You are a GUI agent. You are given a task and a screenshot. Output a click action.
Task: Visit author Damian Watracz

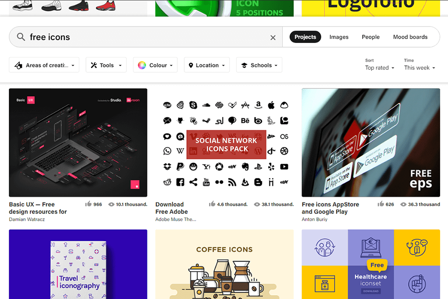pos(27,219)
